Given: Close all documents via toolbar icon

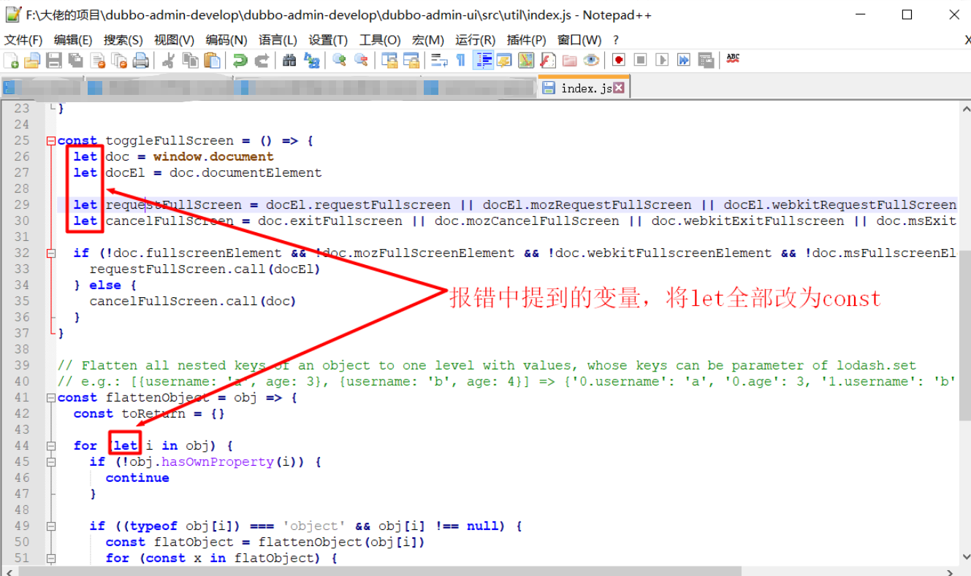Looking at the screenshot, I should [x=119, y=60].
